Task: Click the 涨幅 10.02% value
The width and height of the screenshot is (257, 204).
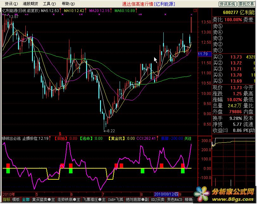Action: 235,100
